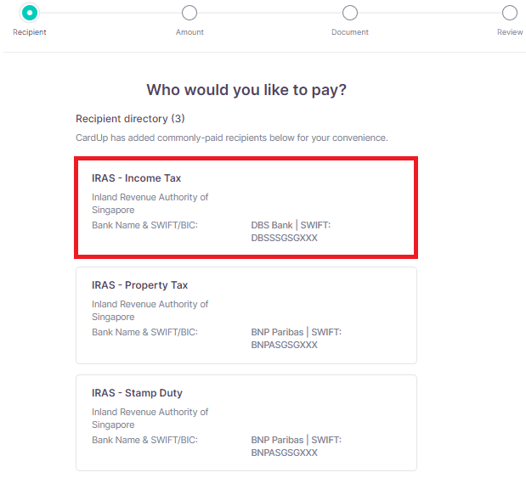This screenshot has width=526, height=478.
Task: Click the Recipient directory (3) heading
Action: 130,119
